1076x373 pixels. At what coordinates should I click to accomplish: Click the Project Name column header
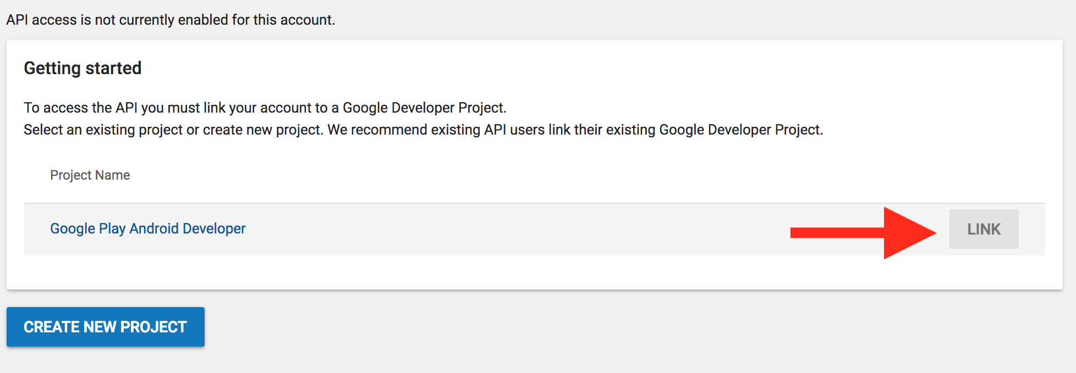[90, 175]
